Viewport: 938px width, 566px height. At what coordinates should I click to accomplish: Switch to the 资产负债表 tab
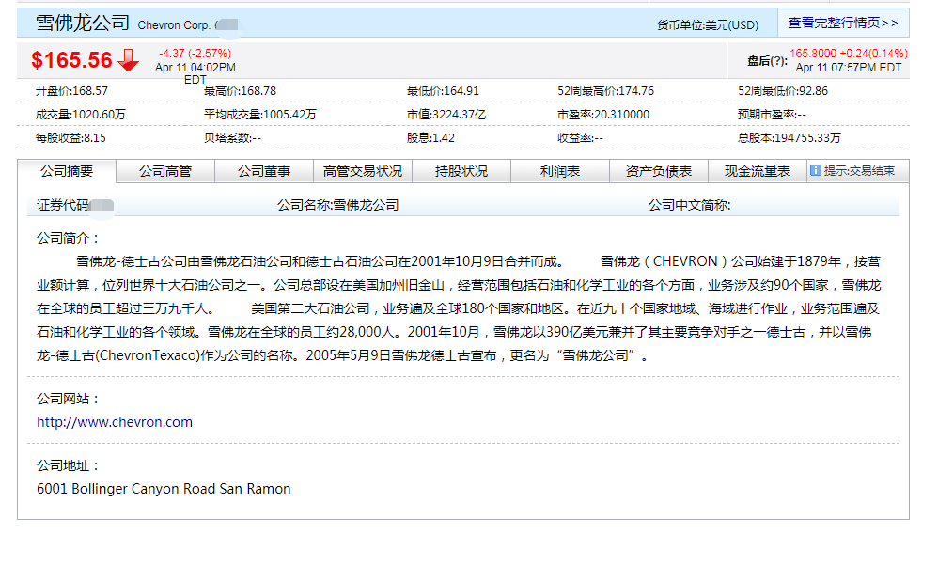(659, 172)
